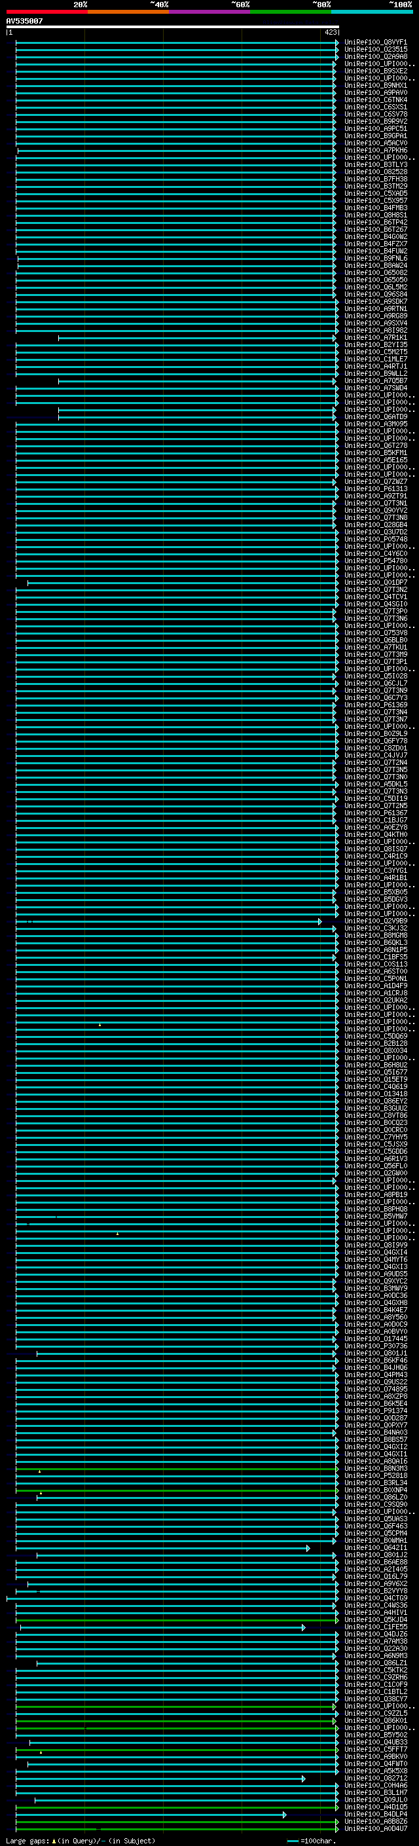419x1846 pixels.
Task: Open the UniRef100_A9PAV0 entry
Action: point(375,92)
